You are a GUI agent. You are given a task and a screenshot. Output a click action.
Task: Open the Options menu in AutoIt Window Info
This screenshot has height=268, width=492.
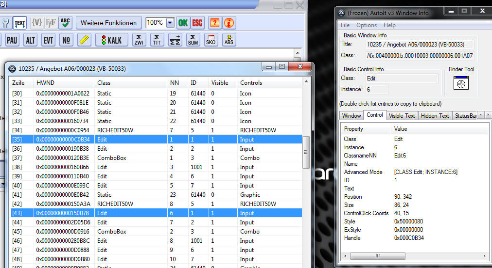tap(366, 25)
